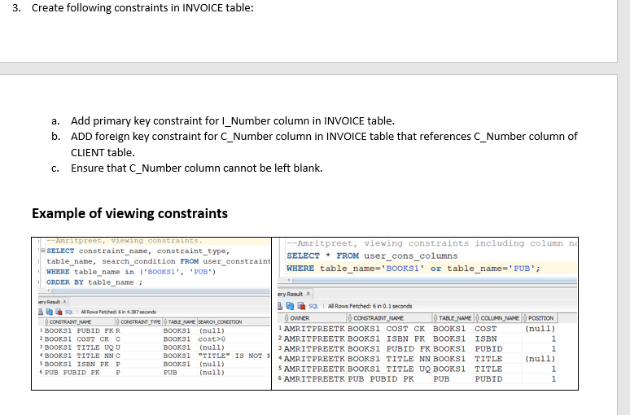Click POSITION column header
Viewport: 630px width, 415px height.
coord(539,318)
